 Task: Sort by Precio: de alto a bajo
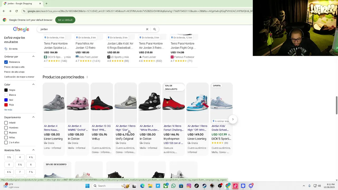coord(14,72)
